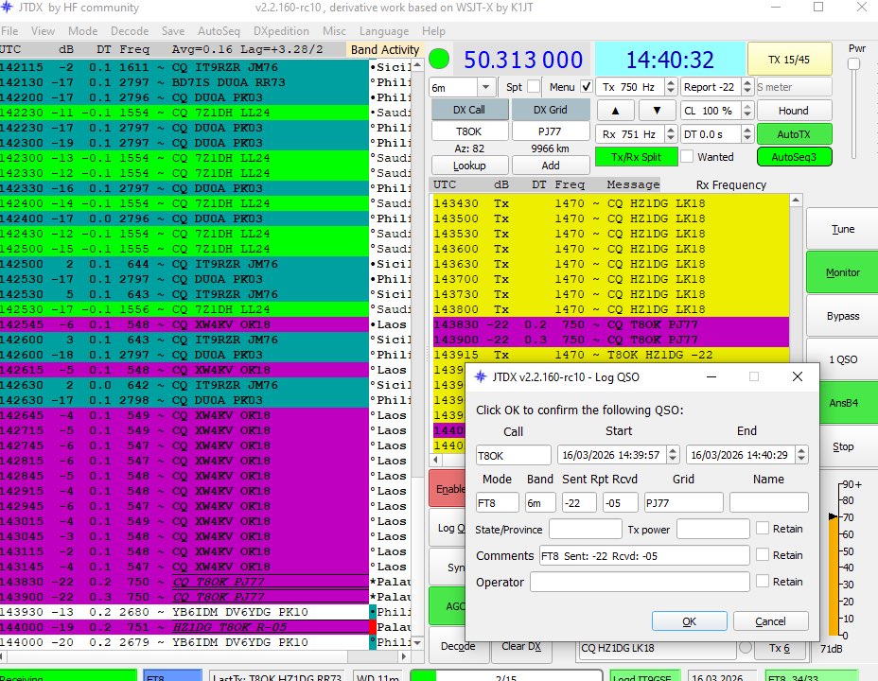Select row '143930 YB6IDM DV6YDG PK10'

click(x=184, y=612)
